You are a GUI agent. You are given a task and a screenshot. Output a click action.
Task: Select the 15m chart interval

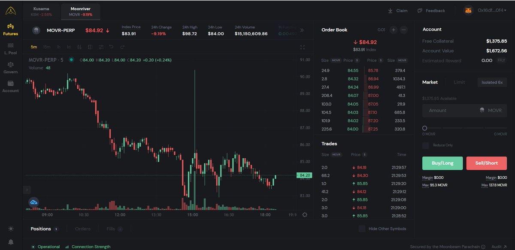pos(46,47)
